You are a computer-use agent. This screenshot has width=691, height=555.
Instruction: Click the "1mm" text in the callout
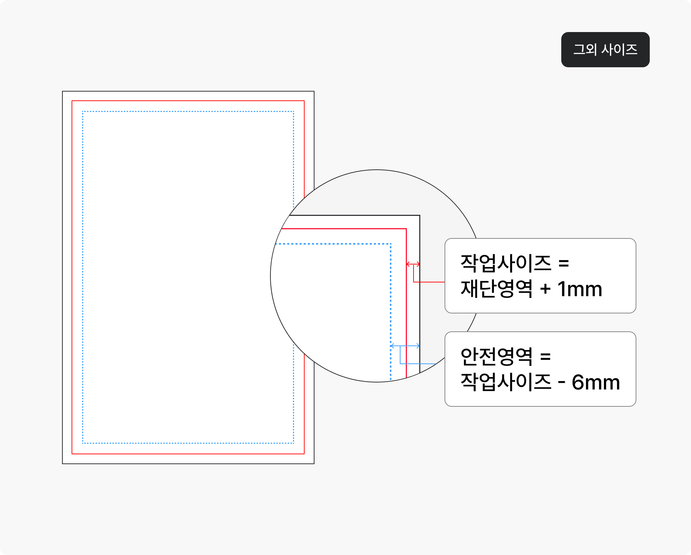click(x=580, y=289)
